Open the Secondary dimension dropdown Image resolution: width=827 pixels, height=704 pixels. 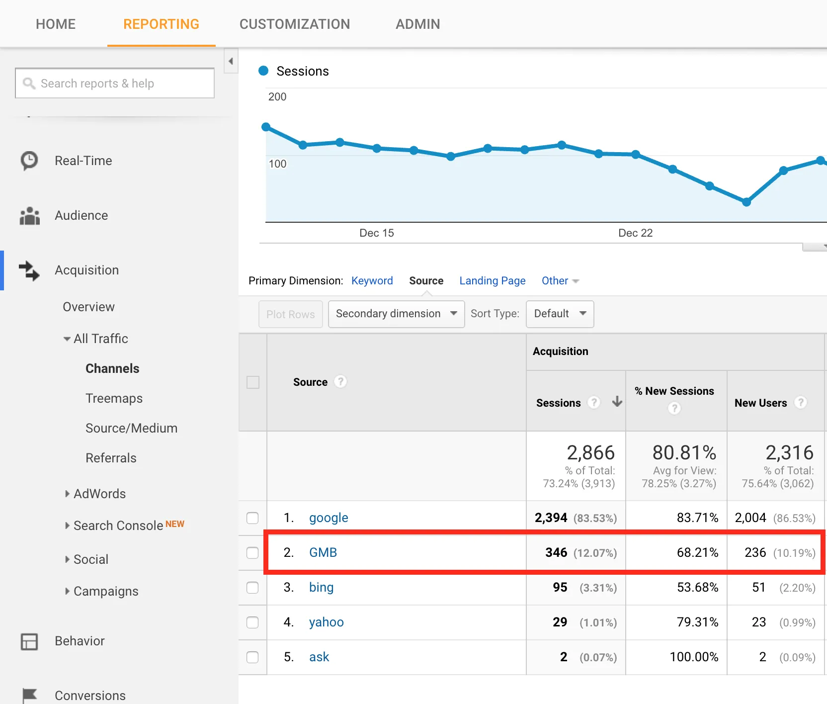click(396, 314)
